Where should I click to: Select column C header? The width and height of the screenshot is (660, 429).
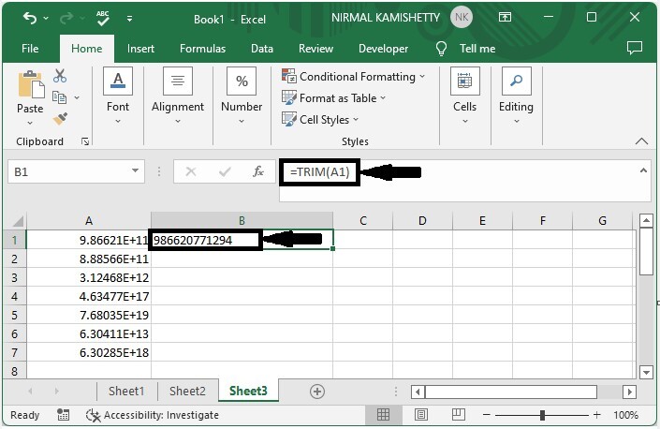pyautogui.click(x=363, y=221)
